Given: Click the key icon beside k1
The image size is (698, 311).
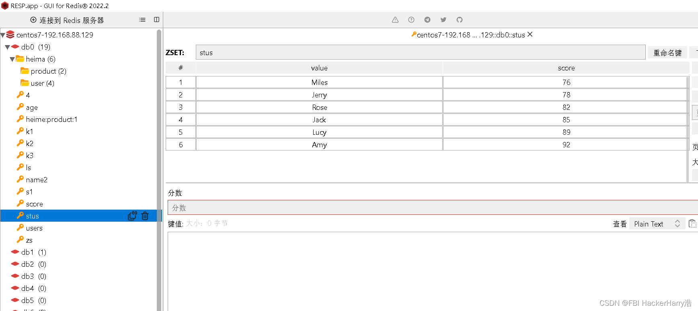Looking at the screenshot, I should 20,131.
